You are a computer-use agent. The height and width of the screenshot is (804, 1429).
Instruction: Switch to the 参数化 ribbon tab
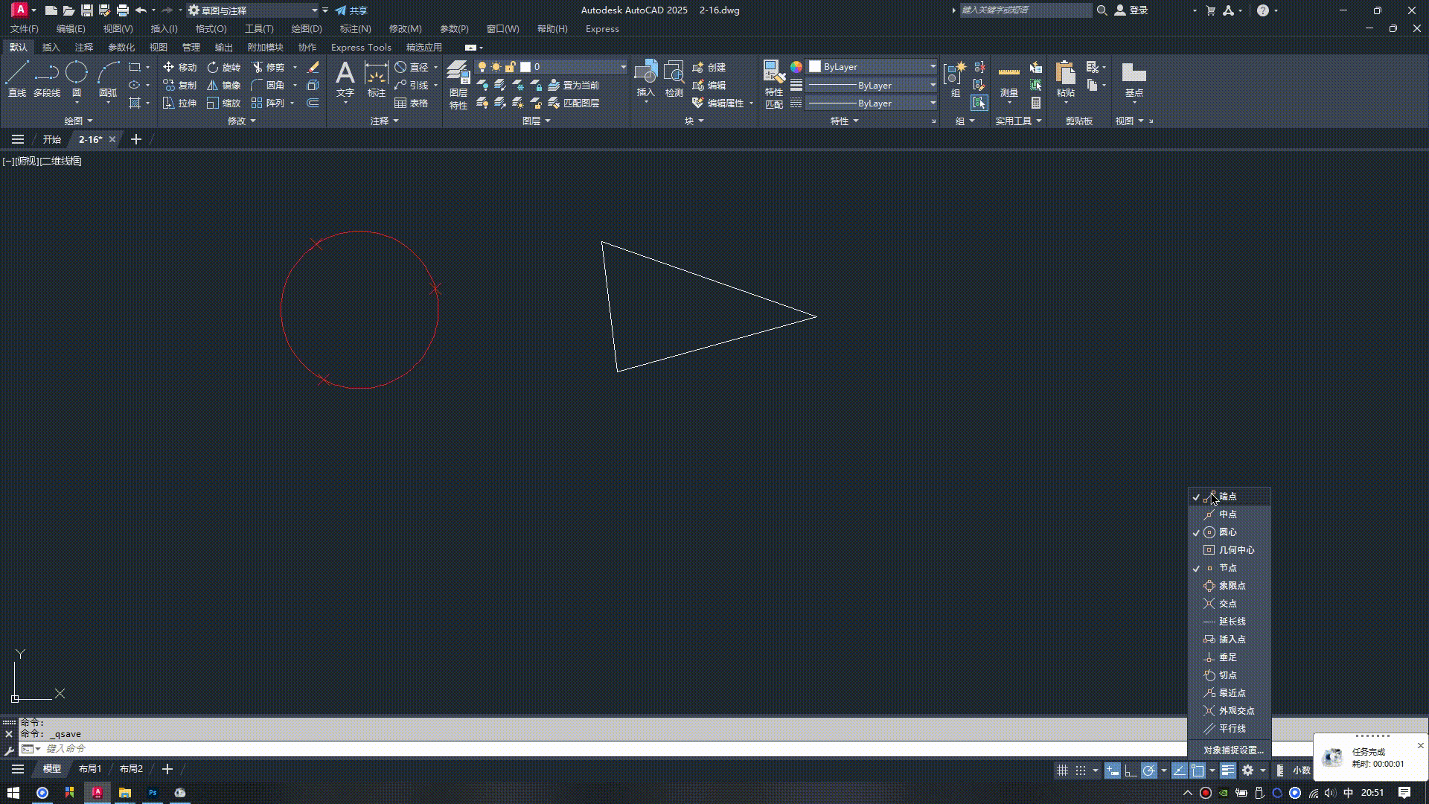point(121,47)
